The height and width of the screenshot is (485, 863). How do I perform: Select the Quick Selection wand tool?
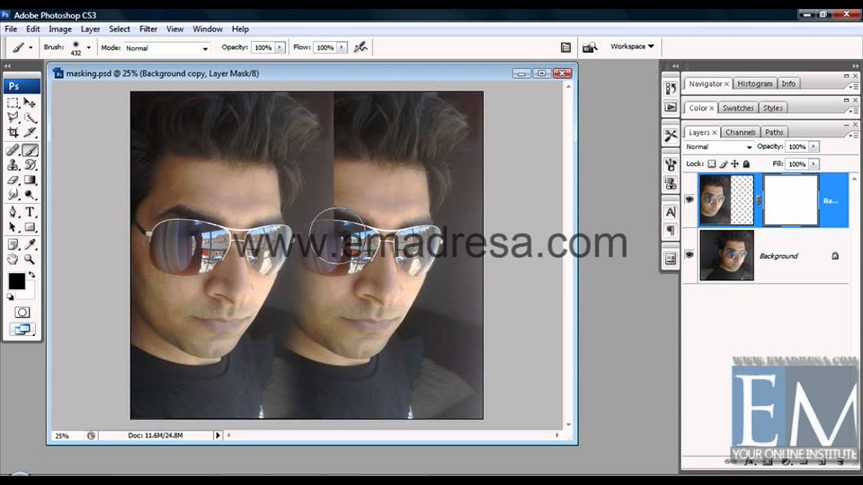[x=30, y=118]
